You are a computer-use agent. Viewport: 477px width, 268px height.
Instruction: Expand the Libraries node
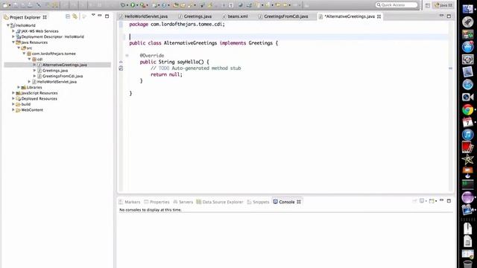coord(19,88)
